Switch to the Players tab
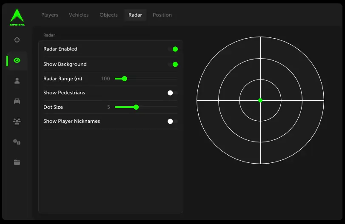Screen dimensions: 345x224 (50, 15)
